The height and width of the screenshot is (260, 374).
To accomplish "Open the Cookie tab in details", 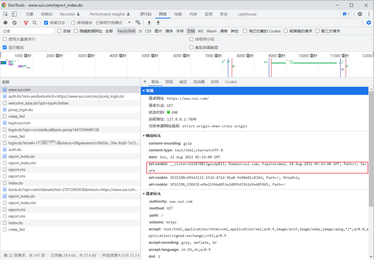I will [231, 82].
